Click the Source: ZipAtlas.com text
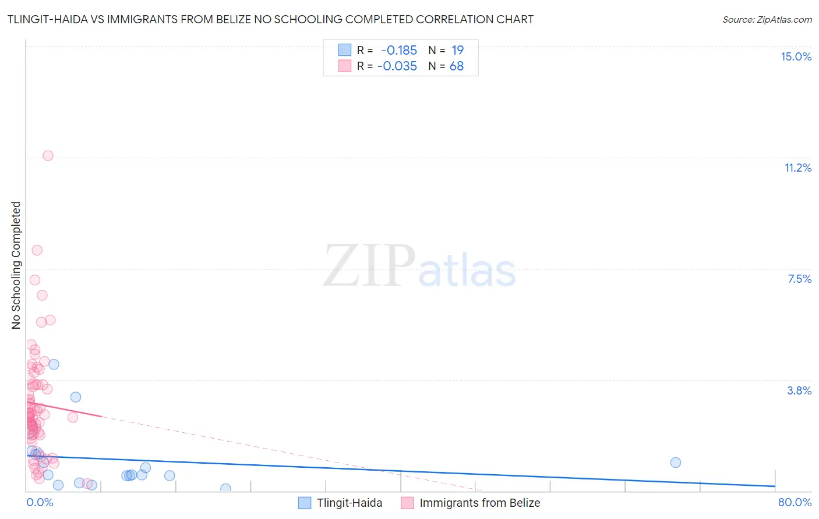Viewport: 819px width, 519px height. point(767,19)
